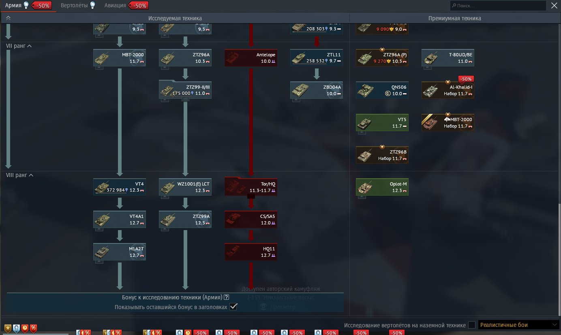The width and height of the screenshot is (561, 335).
Task: Click the research tree vertical scrollbar
Action: 559,259
